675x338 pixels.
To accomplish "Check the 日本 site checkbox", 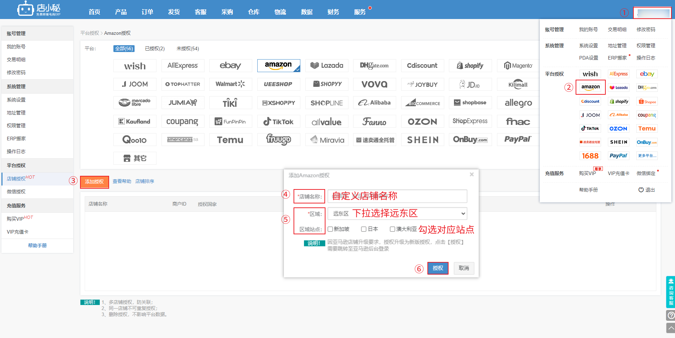I will click(x=364, y=229).
